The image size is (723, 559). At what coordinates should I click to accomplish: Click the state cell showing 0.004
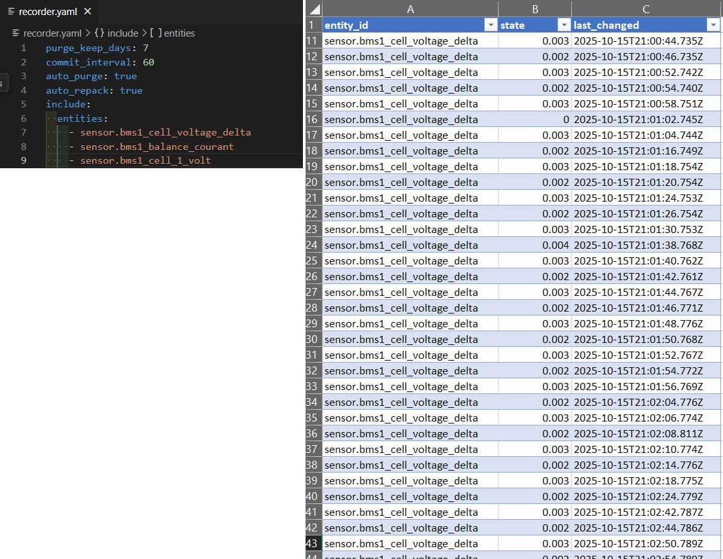click(x=535, y=245)
